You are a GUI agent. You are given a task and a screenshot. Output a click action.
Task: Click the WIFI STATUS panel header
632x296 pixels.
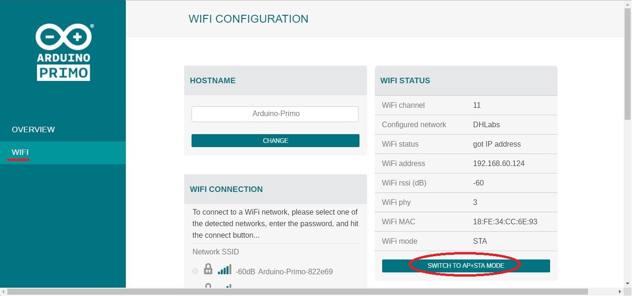coord(466,80)
